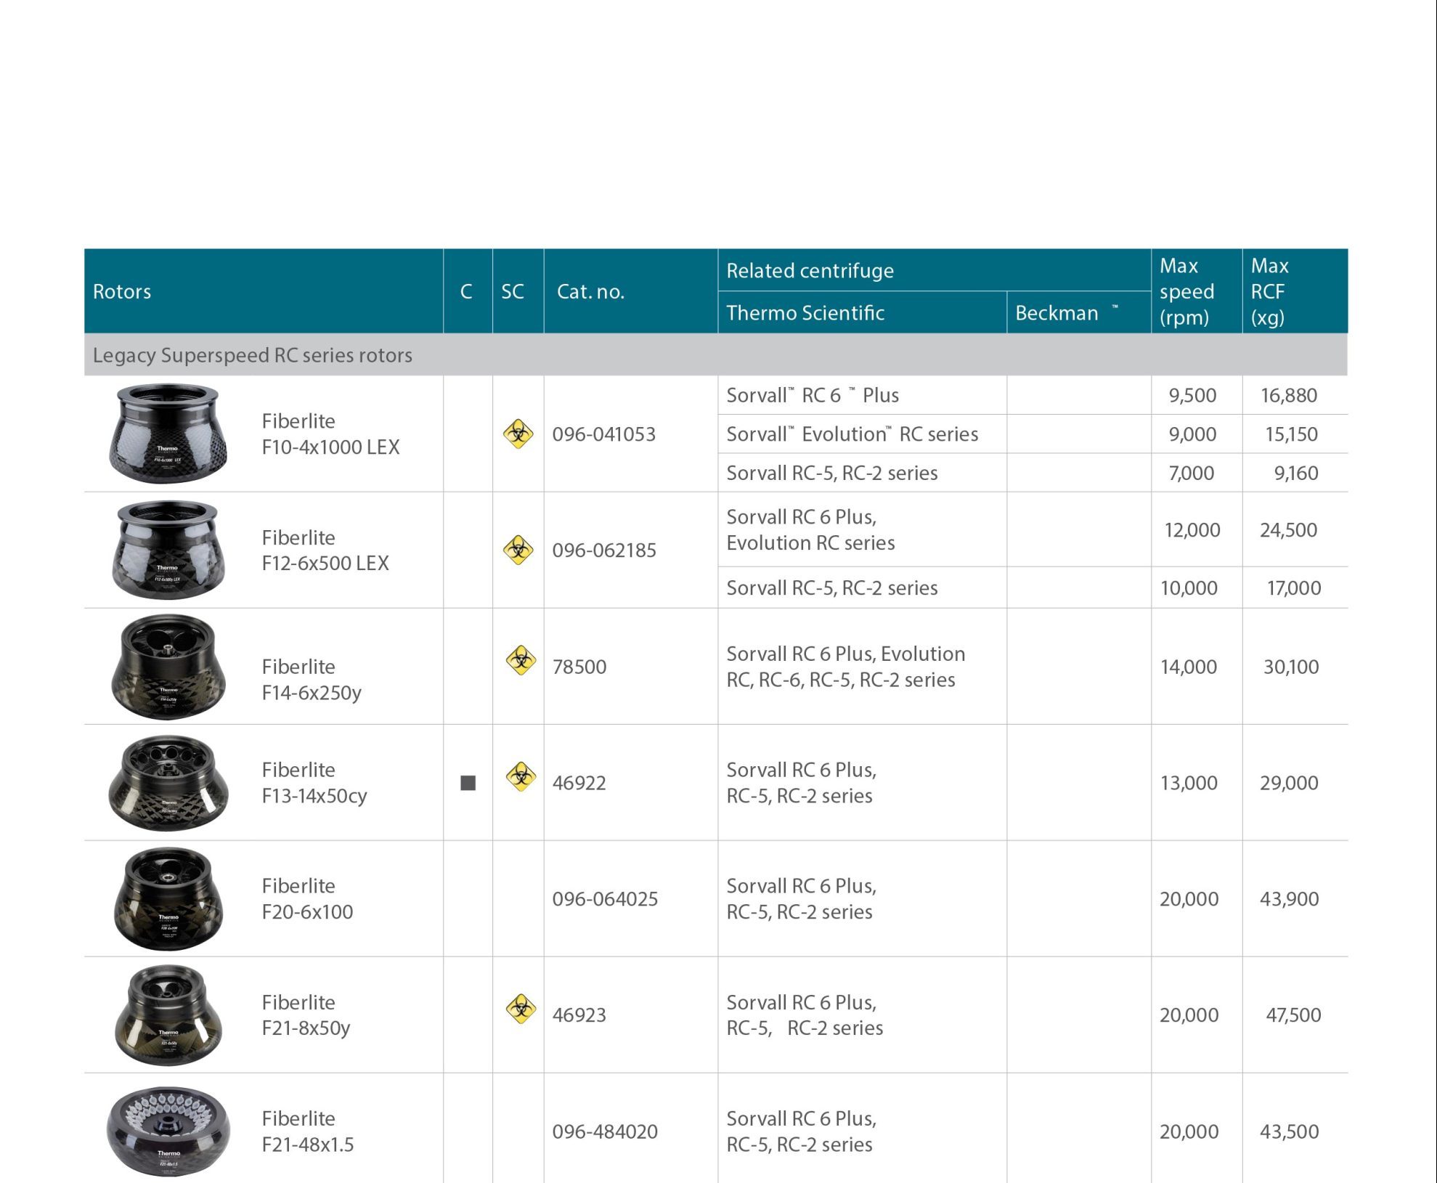Click biohazard icon for F21-8x50y
This screenshot has height=1183, width=1437.
(521, 1009)
